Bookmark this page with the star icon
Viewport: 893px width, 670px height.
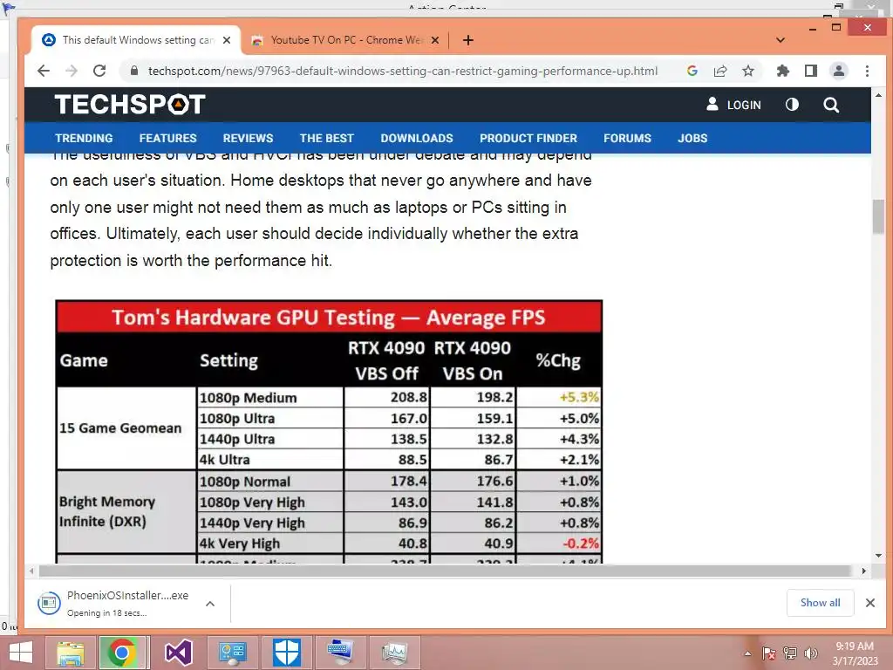point(748,71)
